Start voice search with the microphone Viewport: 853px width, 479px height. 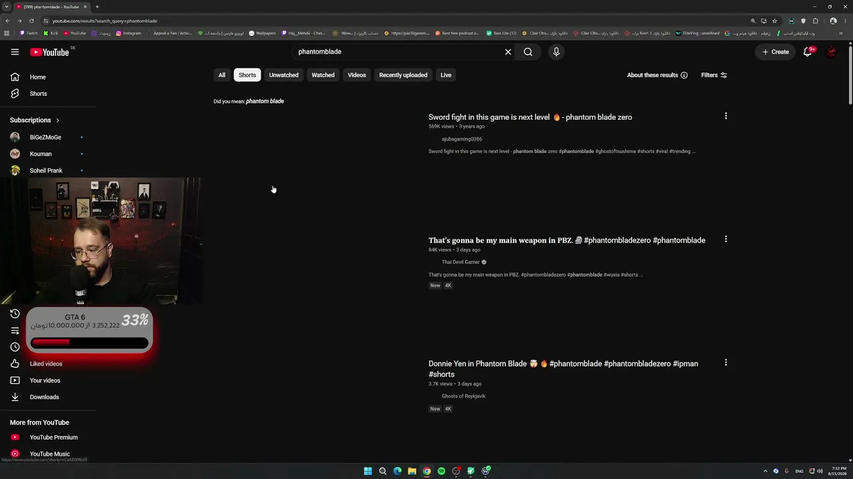tap(556, 52)
